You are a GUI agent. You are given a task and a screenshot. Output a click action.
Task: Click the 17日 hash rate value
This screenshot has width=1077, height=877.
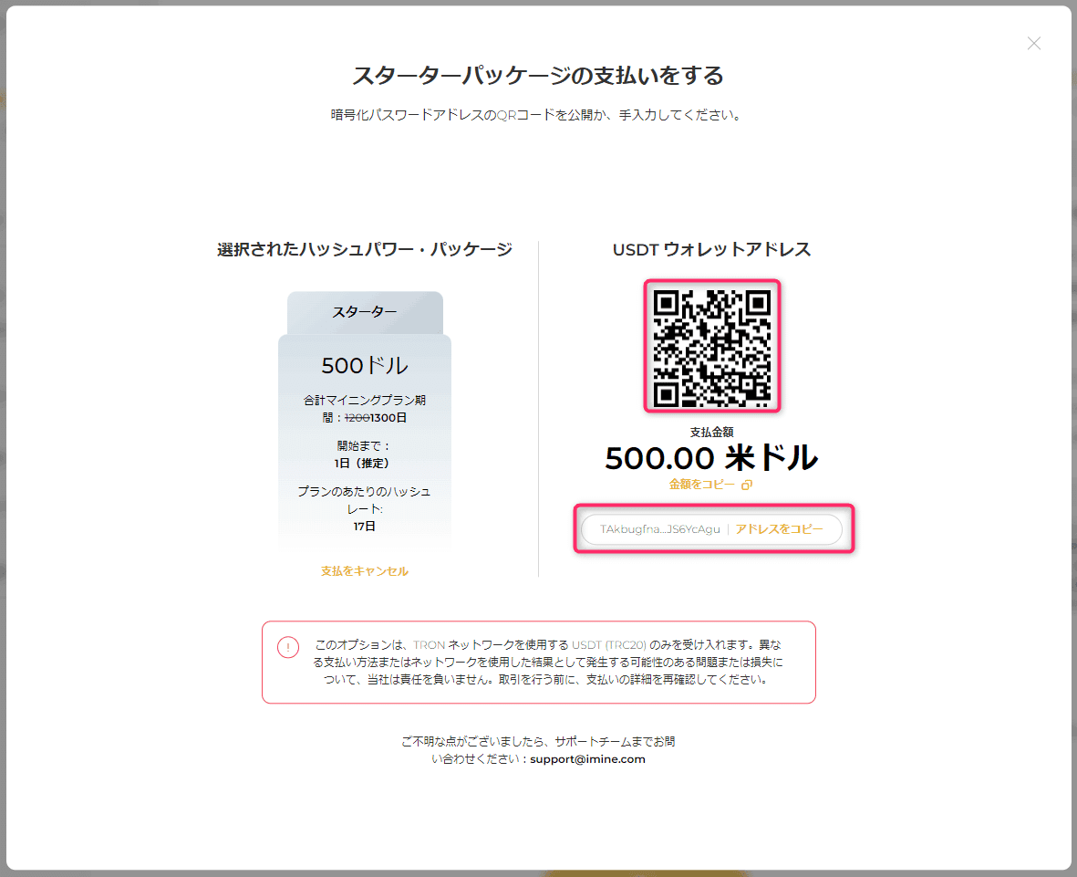click(364, 527)
